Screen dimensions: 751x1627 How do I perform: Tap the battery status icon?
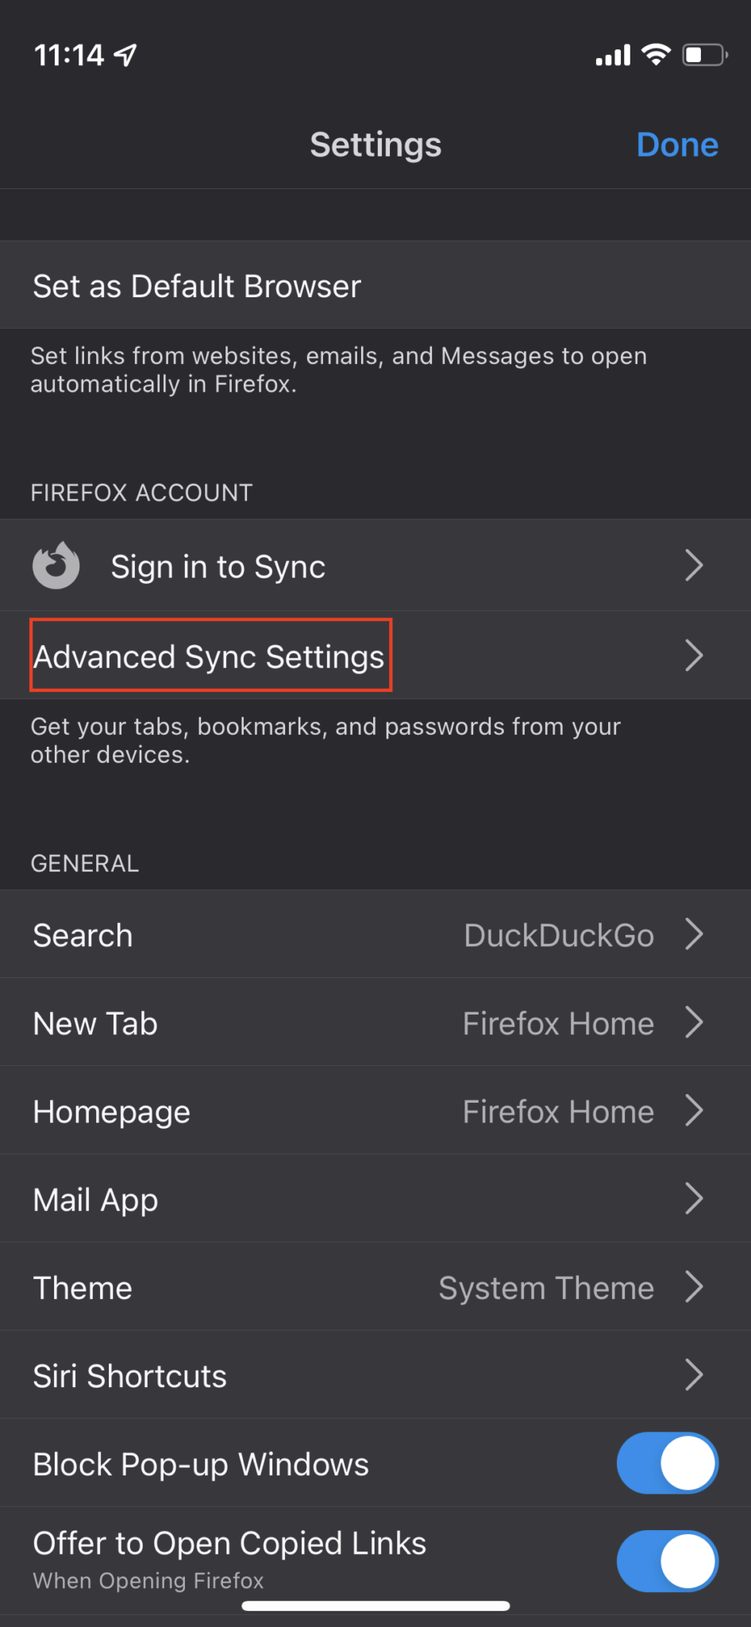coord(704,55)
